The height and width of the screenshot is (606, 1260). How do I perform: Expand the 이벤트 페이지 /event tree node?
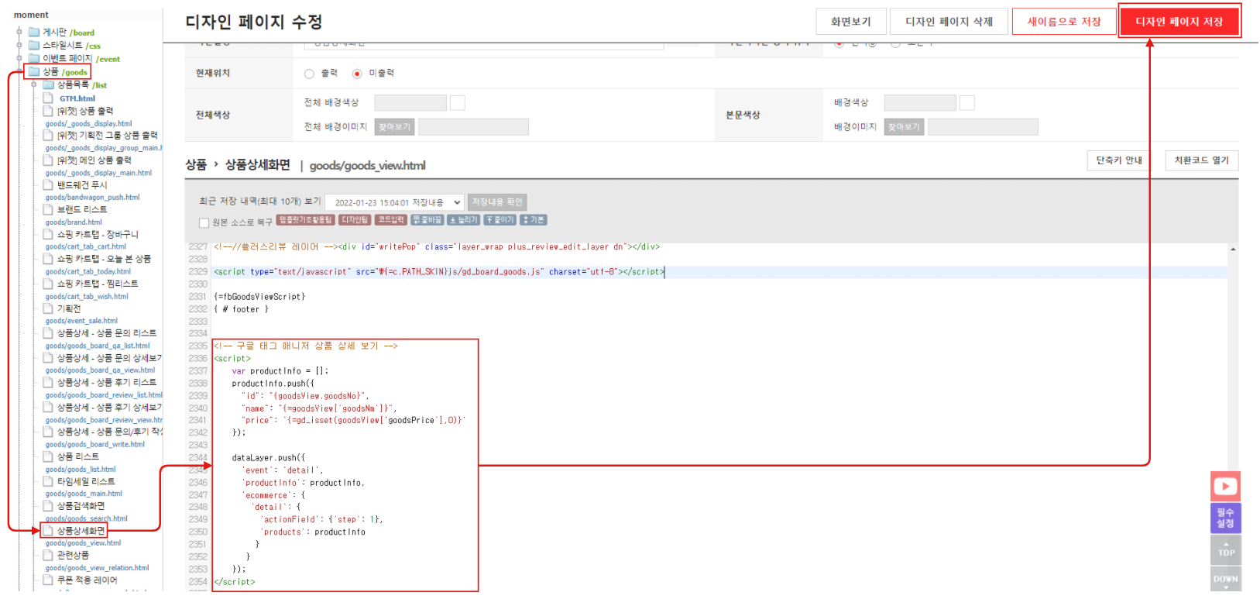tap(19, 58)
